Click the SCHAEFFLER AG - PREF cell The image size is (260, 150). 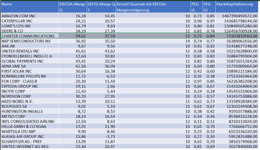pos(30,141)
